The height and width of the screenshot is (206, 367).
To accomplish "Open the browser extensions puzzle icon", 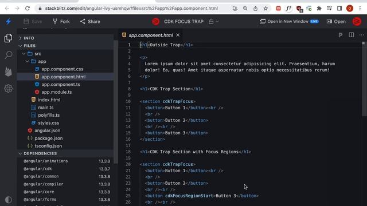I will pyautogui.click(x=319, y=9).
